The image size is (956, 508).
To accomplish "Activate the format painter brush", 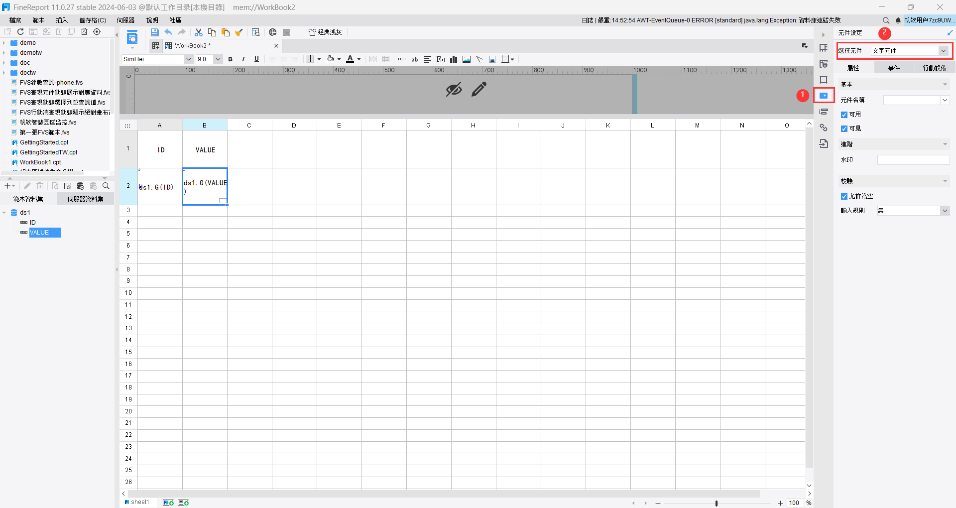I will [239, 32].
